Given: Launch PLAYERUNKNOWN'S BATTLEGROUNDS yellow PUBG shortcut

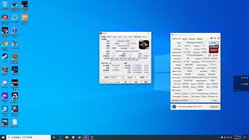Looking at the screenshot, I should pos(15,58).
